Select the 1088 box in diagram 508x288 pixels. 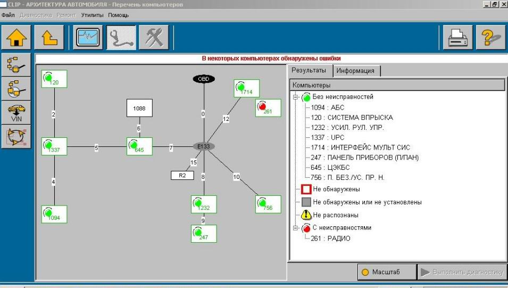[139, 108]
